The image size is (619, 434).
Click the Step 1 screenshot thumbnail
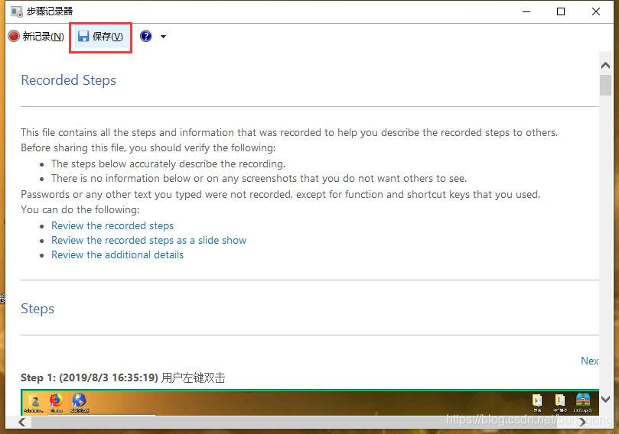pos(309,402)
